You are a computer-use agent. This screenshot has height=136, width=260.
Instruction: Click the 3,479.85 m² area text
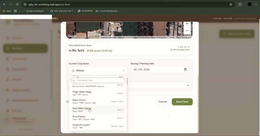[184, 47]
